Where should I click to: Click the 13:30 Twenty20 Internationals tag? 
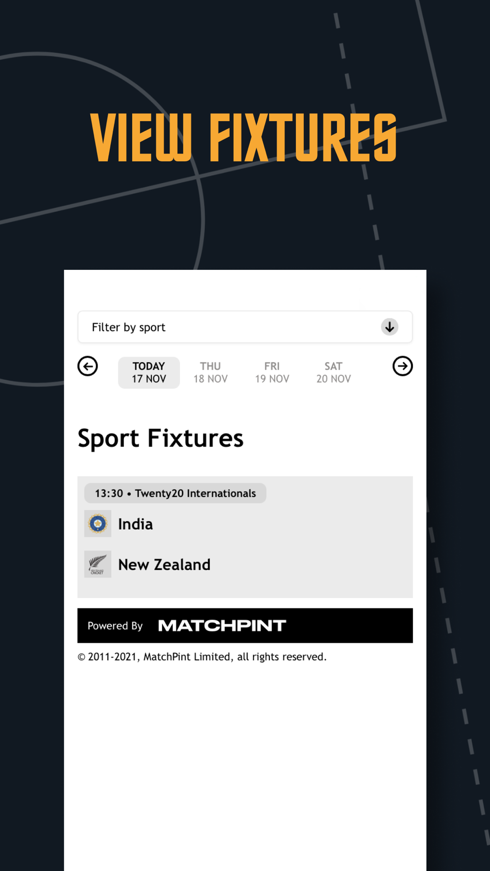(x=175, y=493)
